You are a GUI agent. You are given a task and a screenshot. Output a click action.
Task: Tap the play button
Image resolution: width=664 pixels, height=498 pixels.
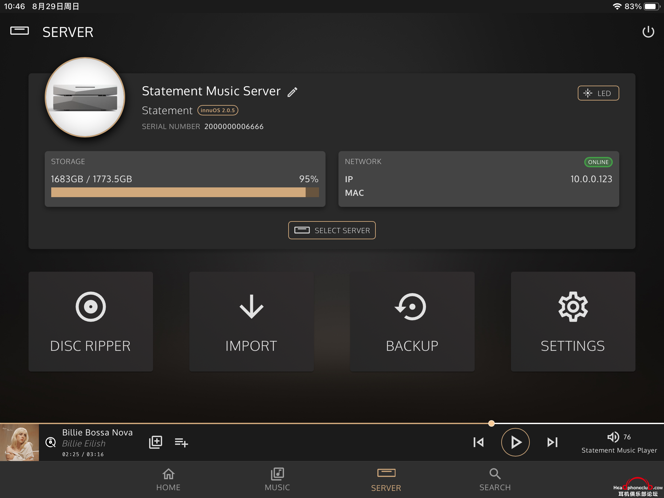pyautogui.click(x=515, y=442)
